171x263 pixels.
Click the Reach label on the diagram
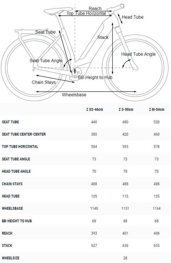95,8
